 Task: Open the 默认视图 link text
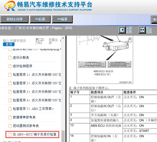coord(149,30)
